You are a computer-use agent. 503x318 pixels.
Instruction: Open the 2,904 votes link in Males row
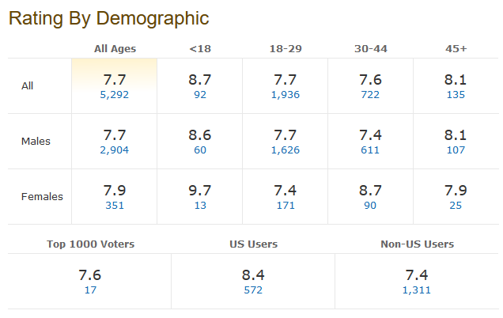click(115, 150)
